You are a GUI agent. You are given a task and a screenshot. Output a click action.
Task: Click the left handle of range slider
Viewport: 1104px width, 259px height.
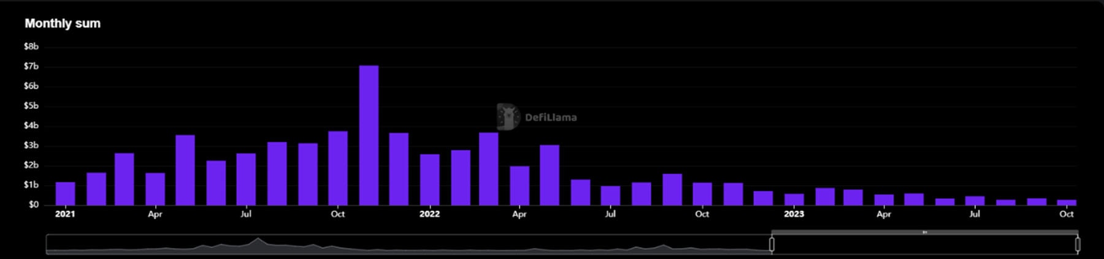click(x=772, y=244)
